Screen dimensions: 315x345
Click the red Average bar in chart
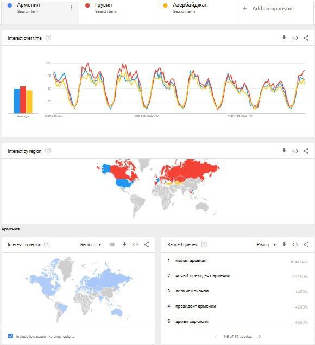(23, 99)
